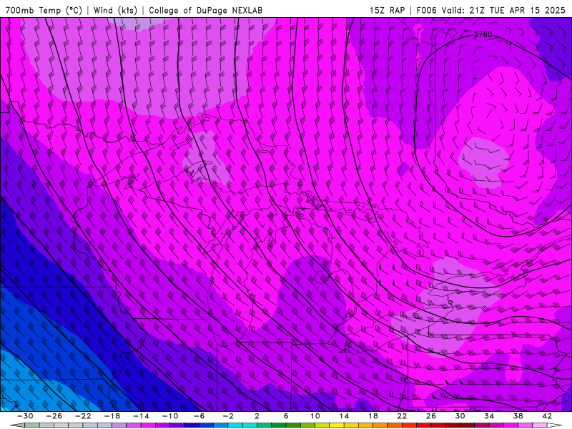Click the 42 color bar label
572x429 pixels.
547,416
